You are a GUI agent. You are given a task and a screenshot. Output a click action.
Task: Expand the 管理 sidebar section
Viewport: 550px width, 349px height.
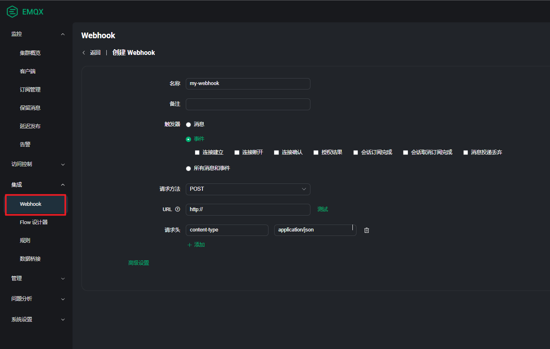tap(63, 279)
